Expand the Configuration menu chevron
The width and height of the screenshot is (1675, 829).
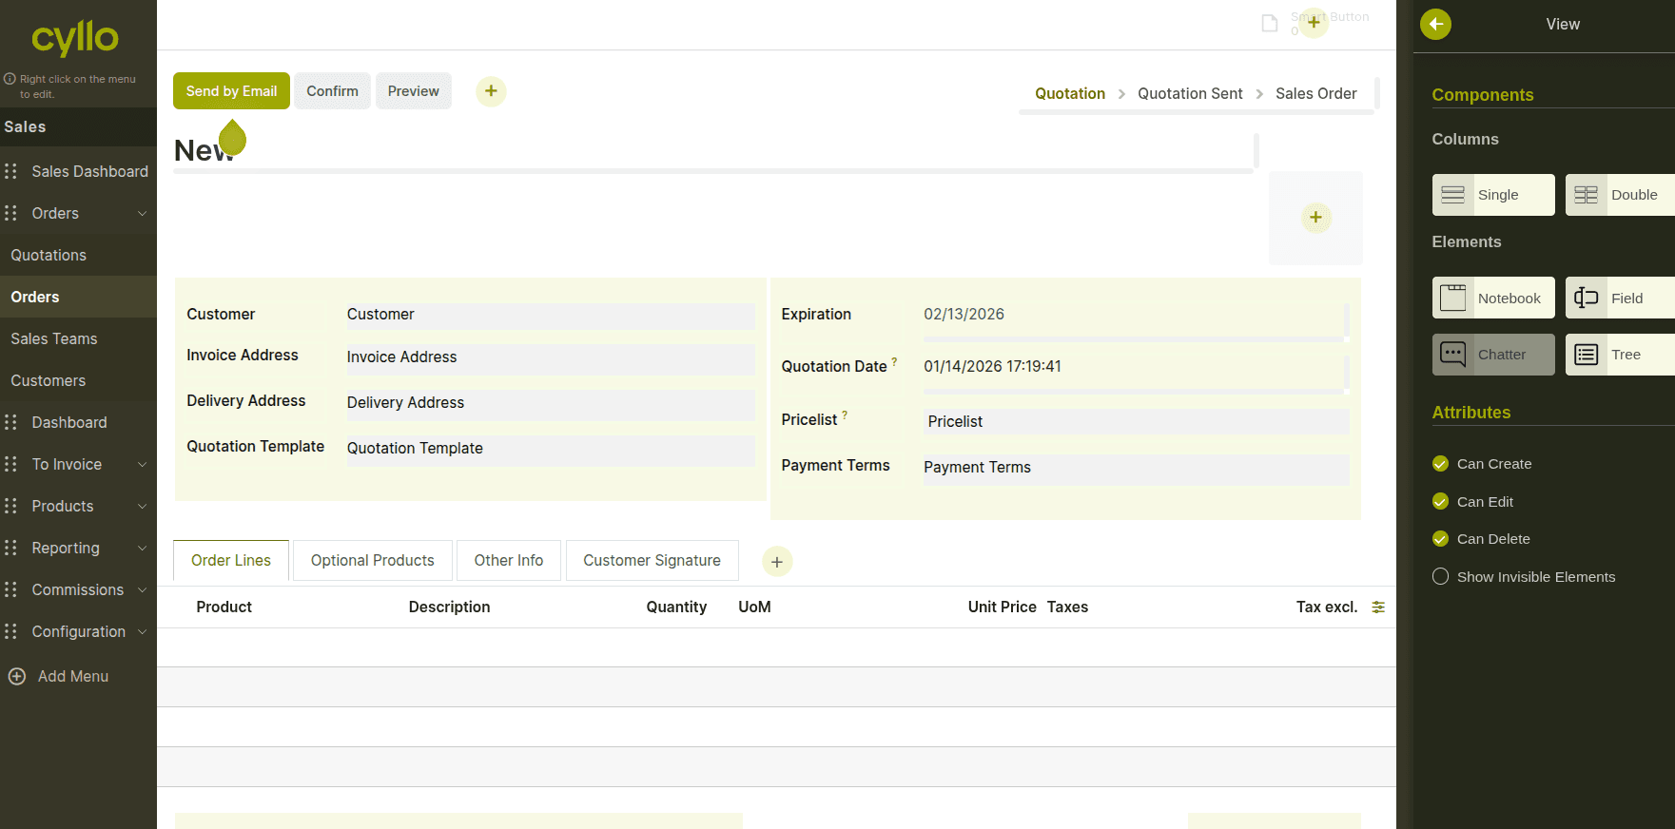pos(143,632)
